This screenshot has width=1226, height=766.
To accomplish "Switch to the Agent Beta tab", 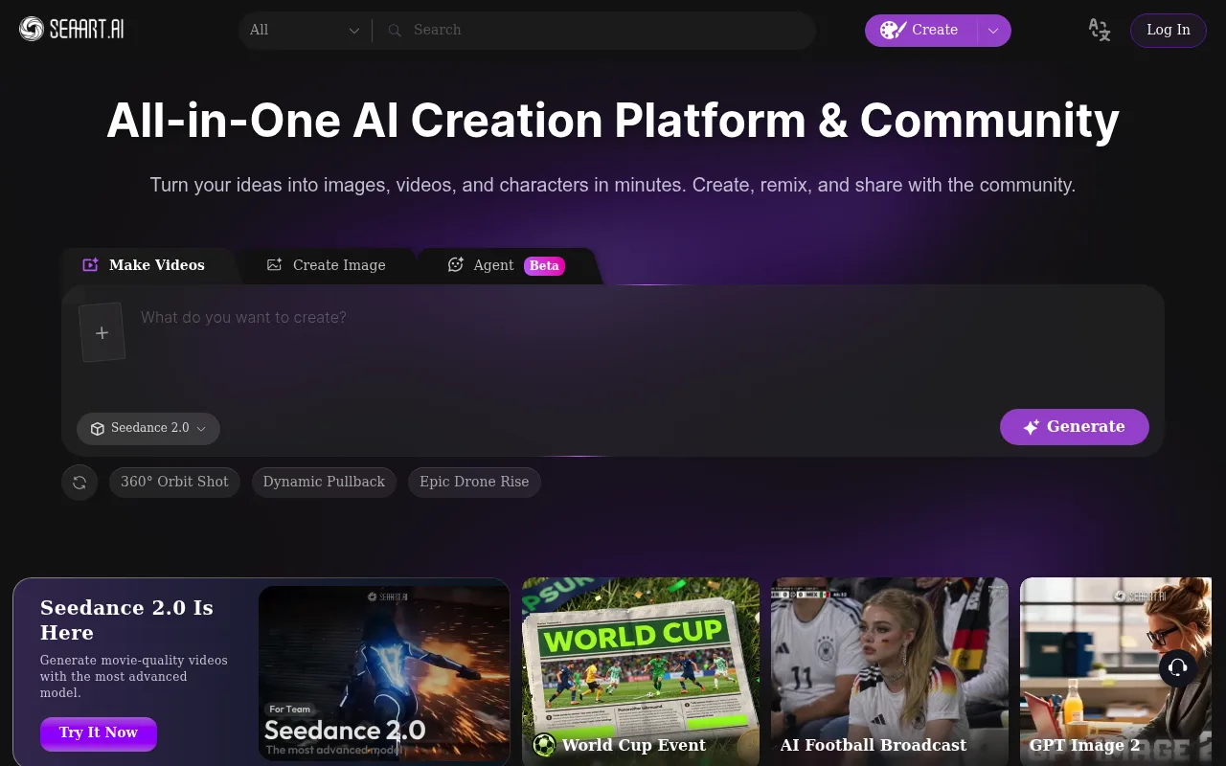I will tap(507, 265).
